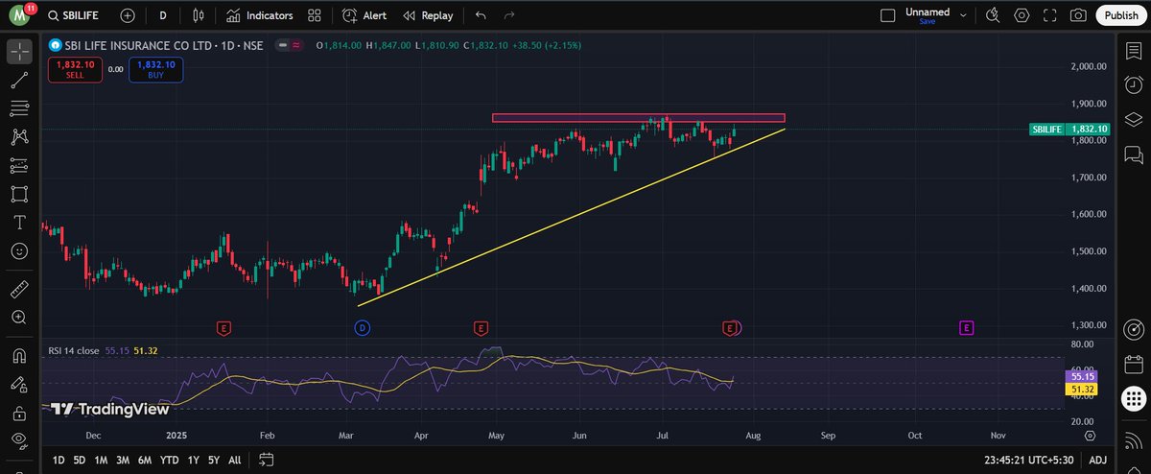Open the object tree layers panel
1151x474 pixels.
pos(1133,119)
